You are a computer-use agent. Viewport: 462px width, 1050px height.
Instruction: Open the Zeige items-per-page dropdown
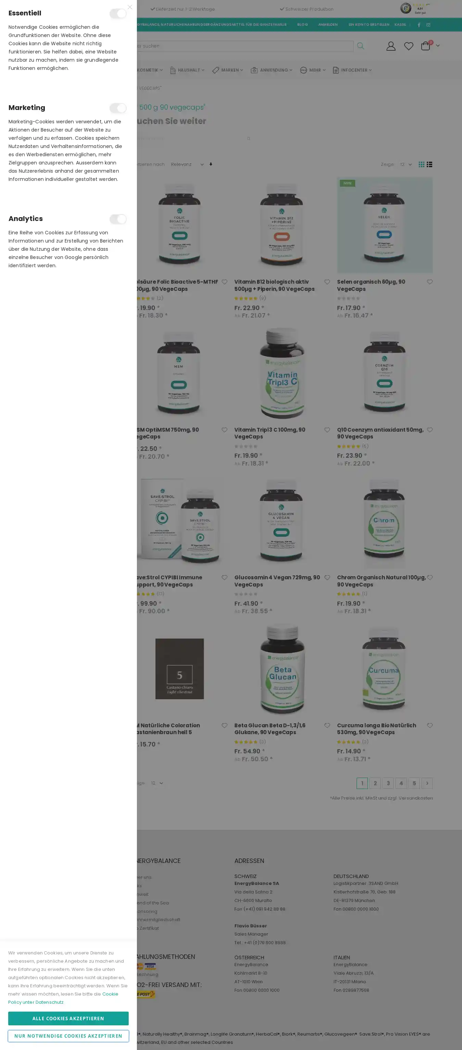[x=406, y=164]
